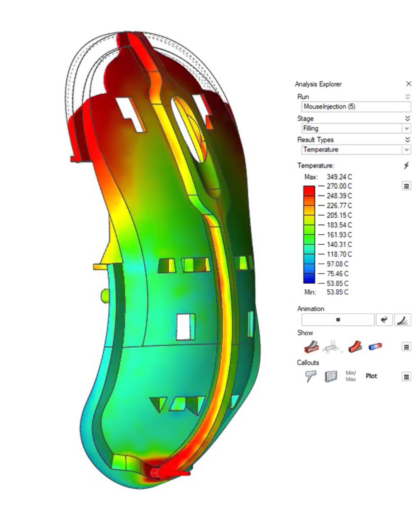
Task: Click the animation stop button
Action: tap(338, 320)
